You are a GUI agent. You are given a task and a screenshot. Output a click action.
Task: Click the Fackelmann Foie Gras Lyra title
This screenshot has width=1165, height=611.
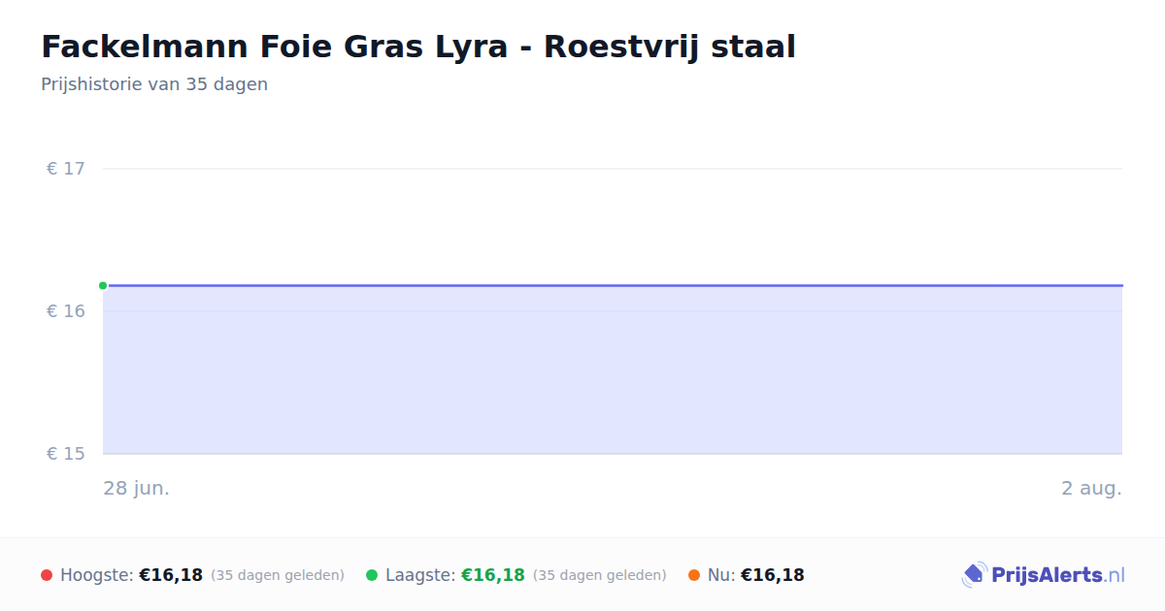coord(418,47)
